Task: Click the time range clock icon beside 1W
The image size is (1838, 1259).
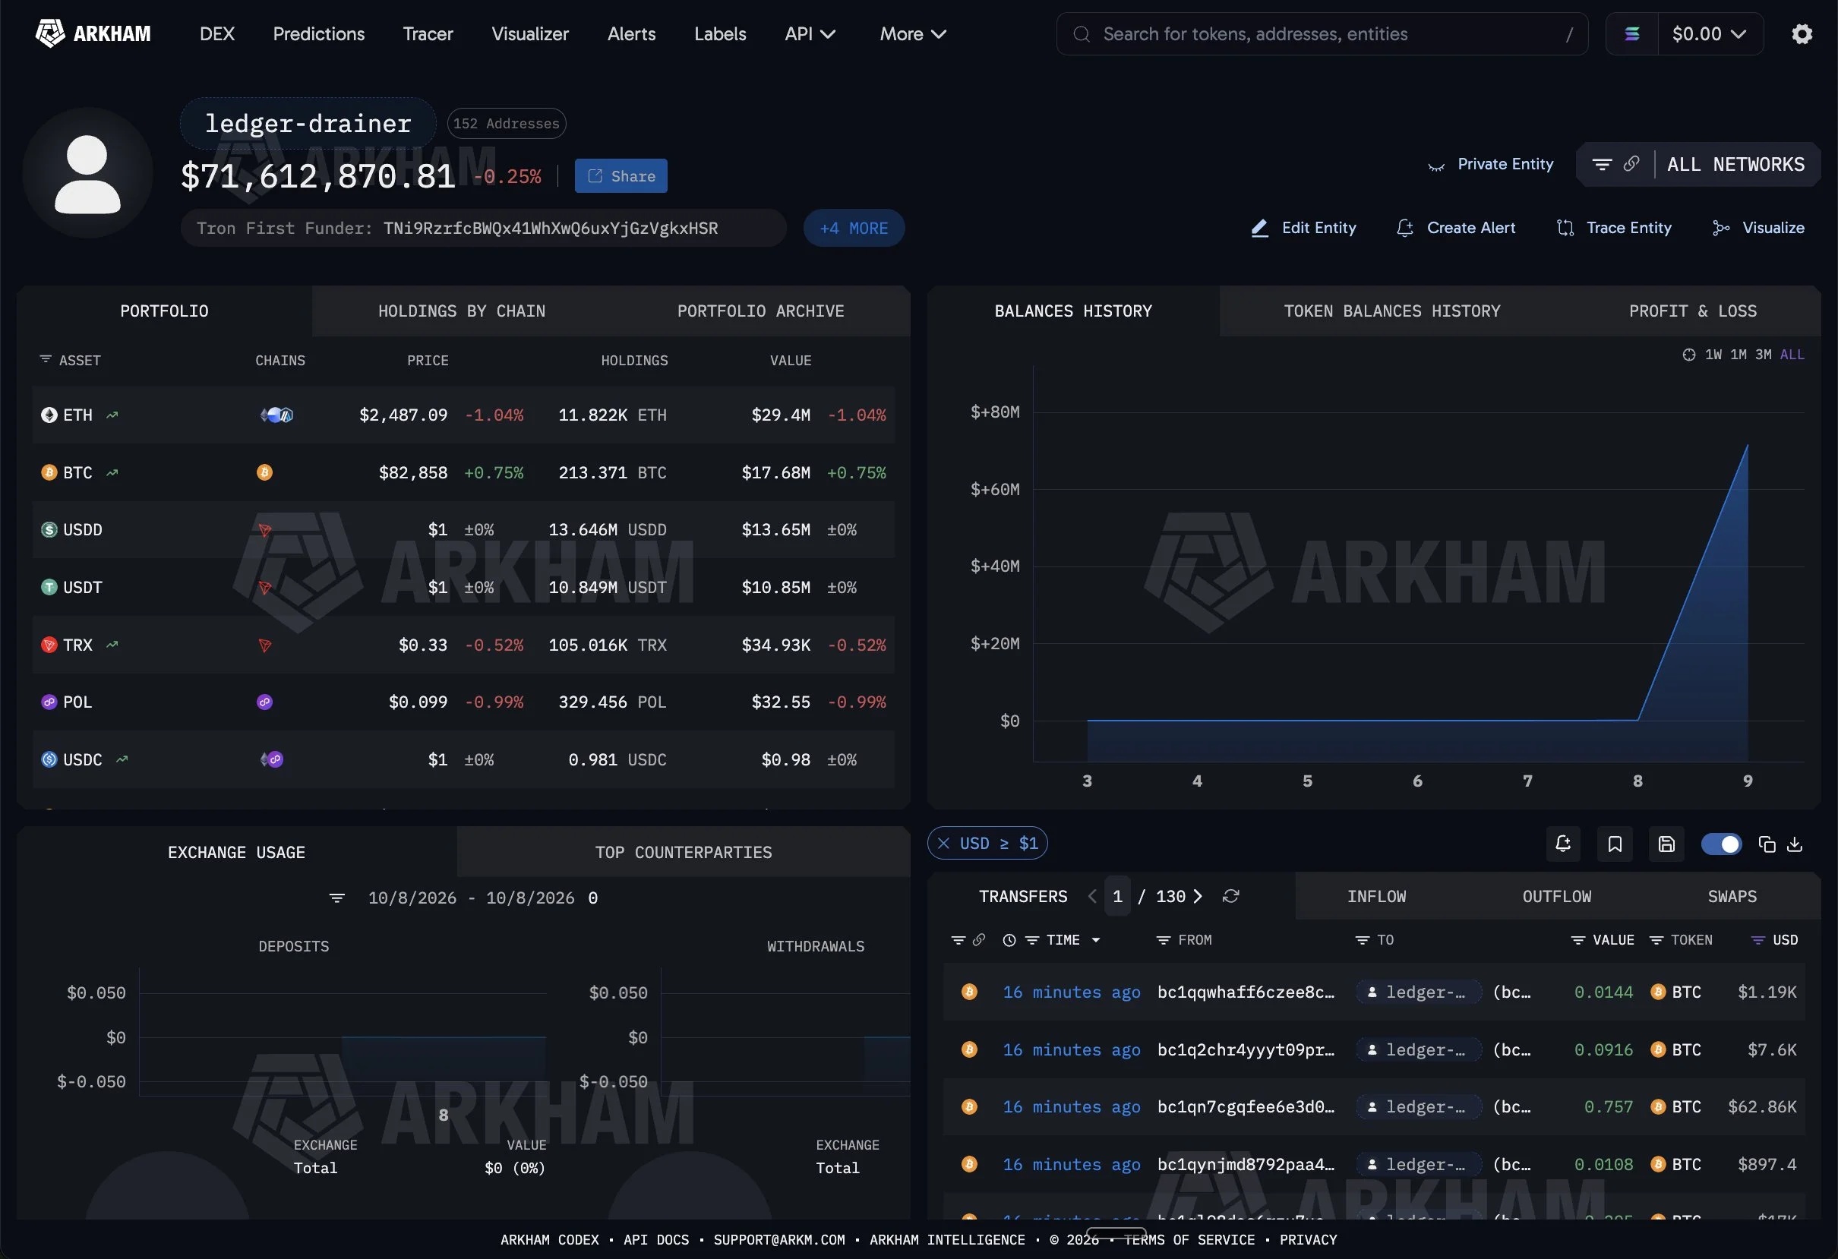Action: coord(1688,355)
